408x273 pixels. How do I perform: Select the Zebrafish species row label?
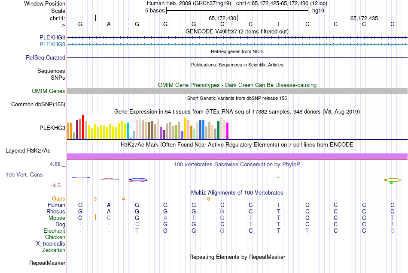[x=54, y=250]
